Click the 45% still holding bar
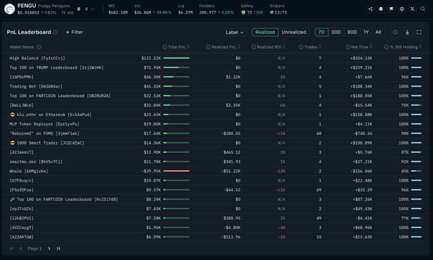Screen dimensions: 433x260 416,171
